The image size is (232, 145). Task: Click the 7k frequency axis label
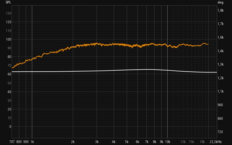click(147, 142)
